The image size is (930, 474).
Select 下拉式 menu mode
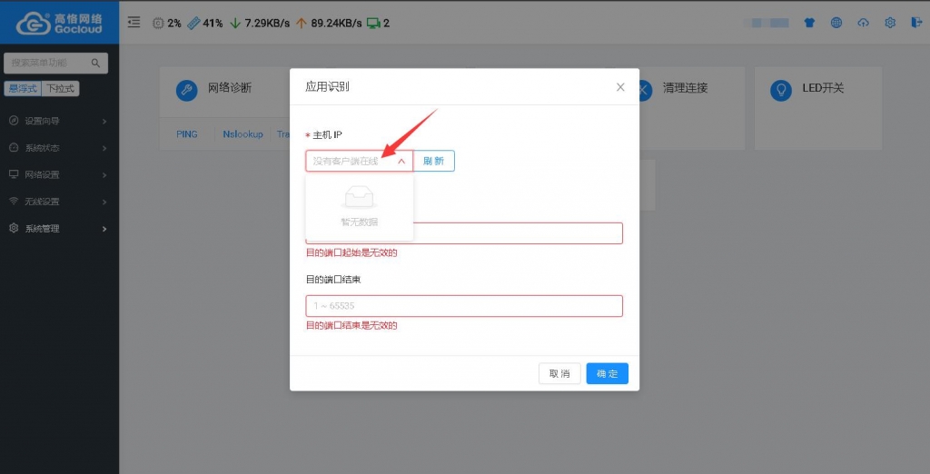tap(61, 88)
